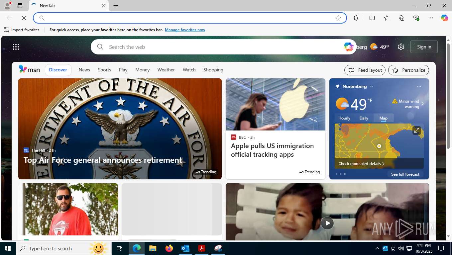Click the msn logo

pyautogui.click(x=29, y=70)
